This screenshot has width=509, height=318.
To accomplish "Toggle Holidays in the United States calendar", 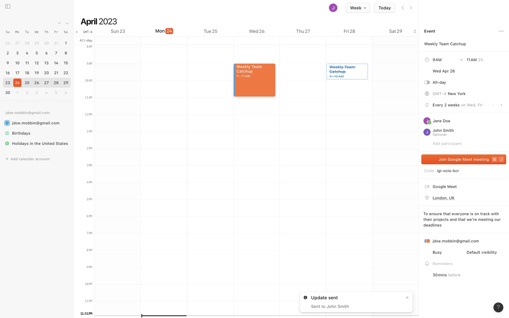I will [7, 144].
